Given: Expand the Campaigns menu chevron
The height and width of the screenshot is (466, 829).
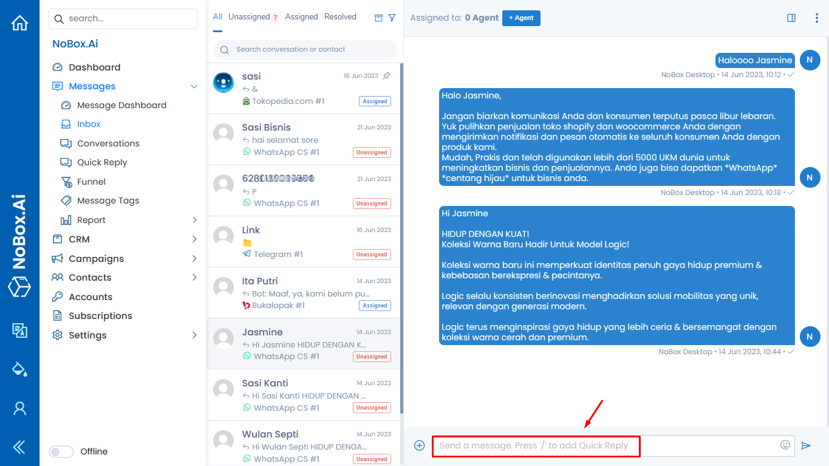Looking at the screenshot, I should point(194,259).
